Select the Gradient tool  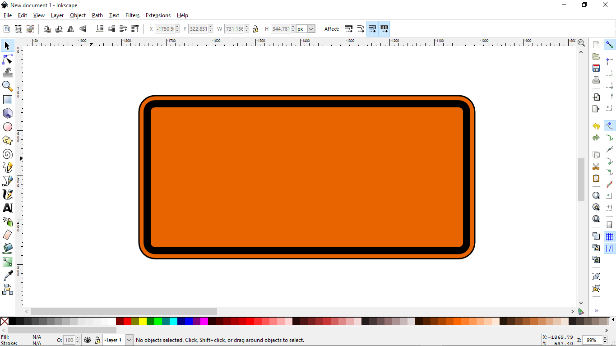tap(7, 262)
